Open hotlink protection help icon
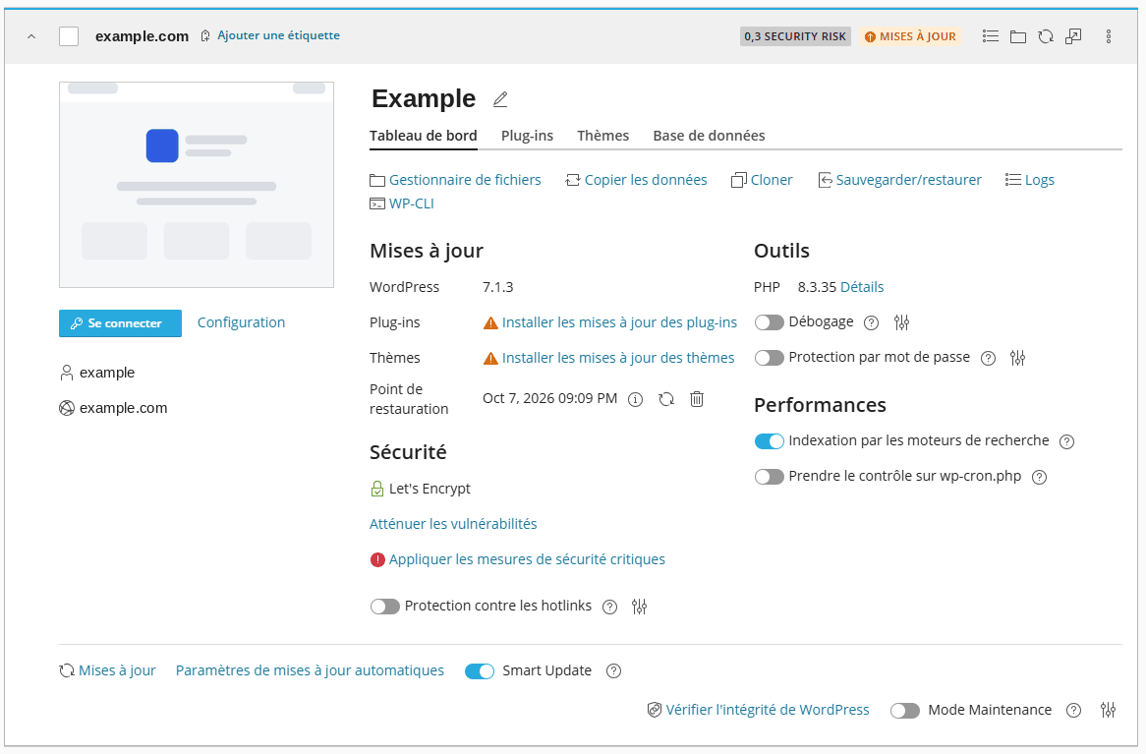The image size is (1146, 754). click(x=609, y=607)
